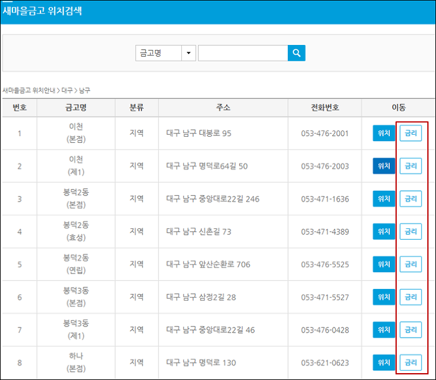
Task: Focus the search keyword input field
Action: click(243, 53)
